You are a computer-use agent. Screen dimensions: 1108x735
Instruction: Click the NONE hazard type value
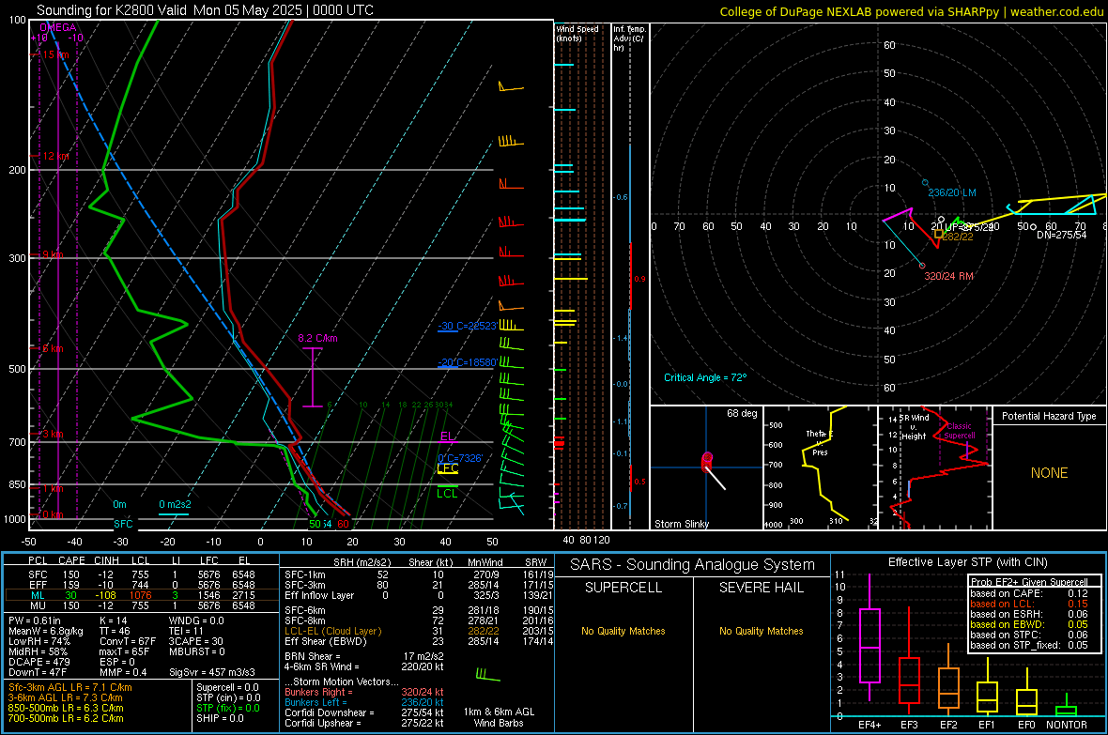pos(1050,473)
